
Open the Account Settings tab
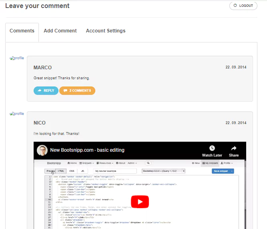point(106,31)
